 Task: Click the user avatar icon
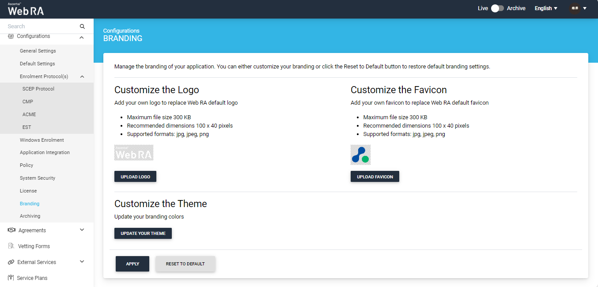(x=574, y=8)
